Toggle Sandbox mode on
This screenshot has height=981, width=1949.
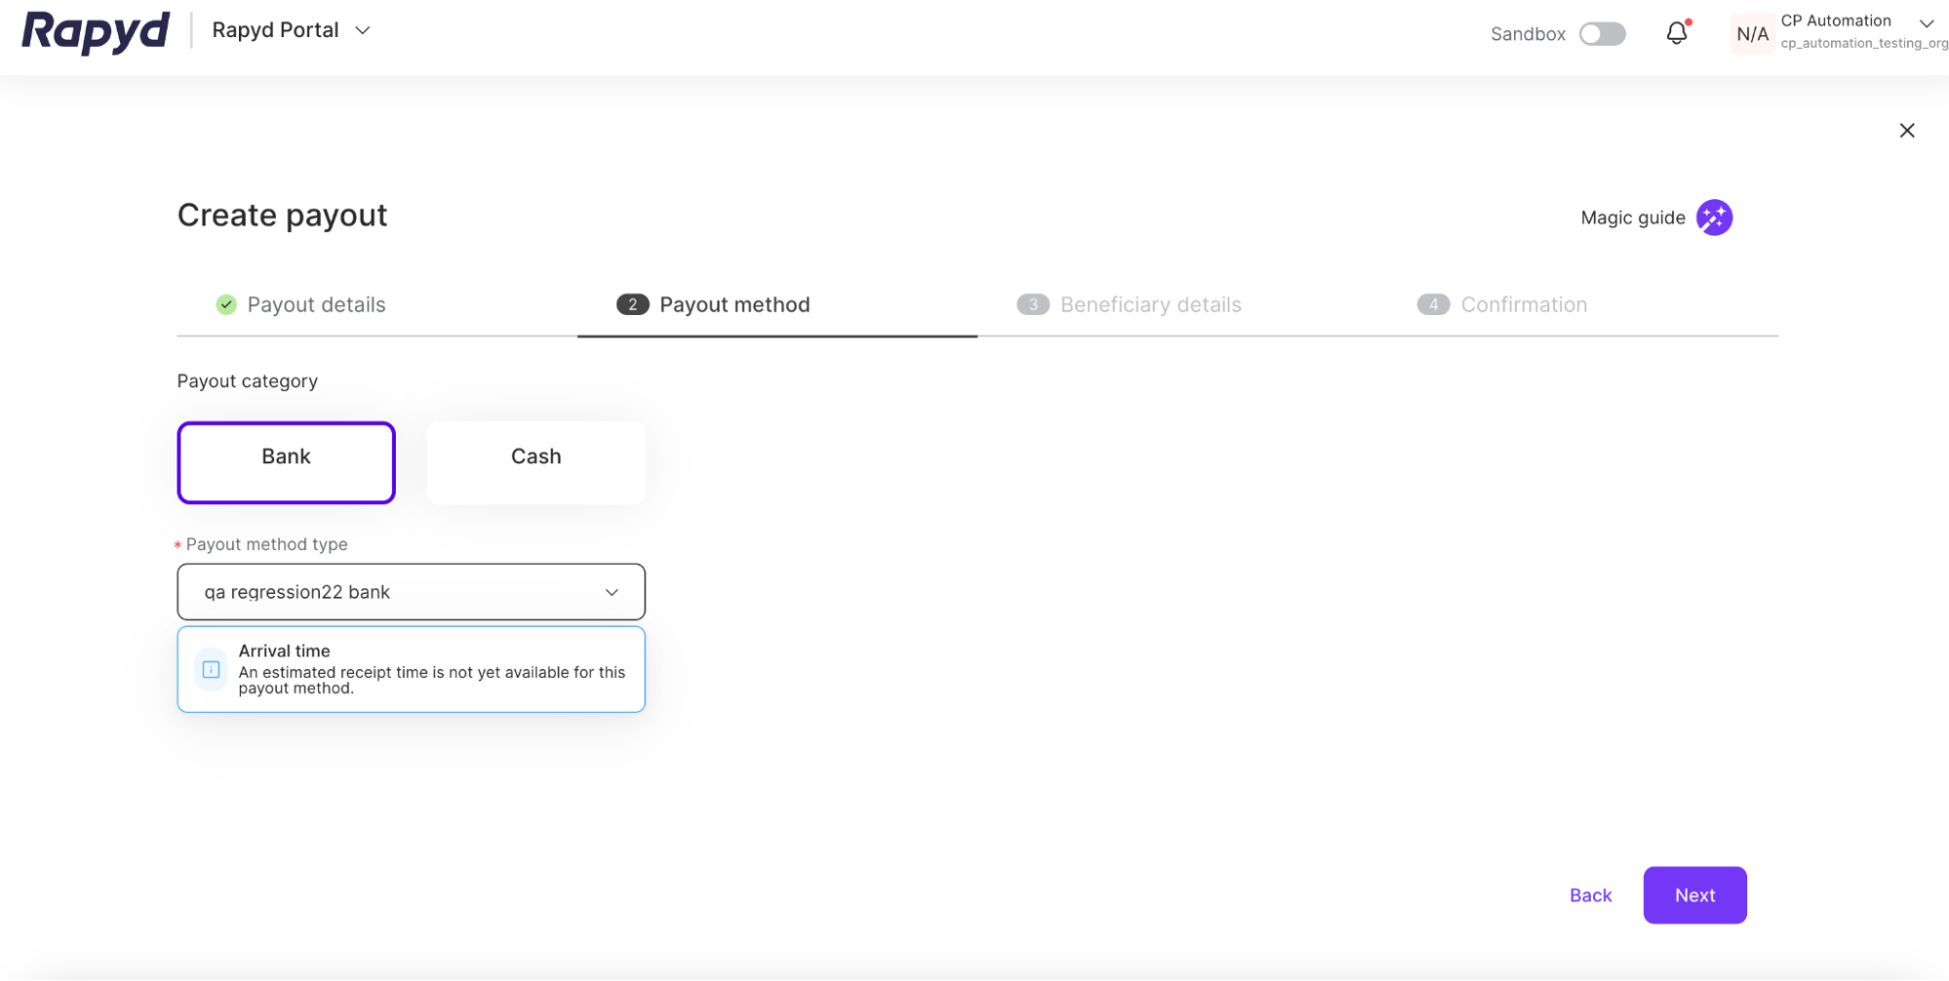pos(1601,33)
